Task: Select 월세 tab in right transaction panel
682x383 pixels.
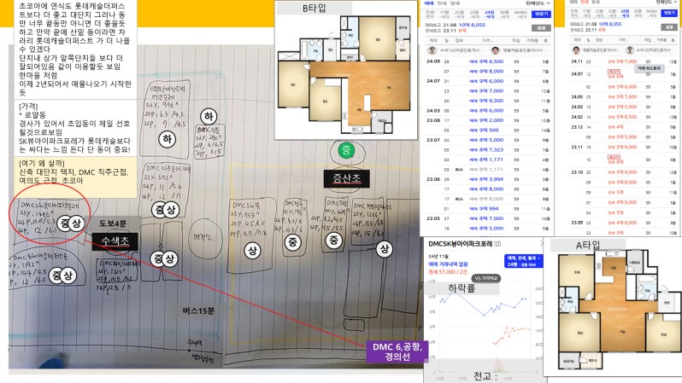Action: coord(597,3)
